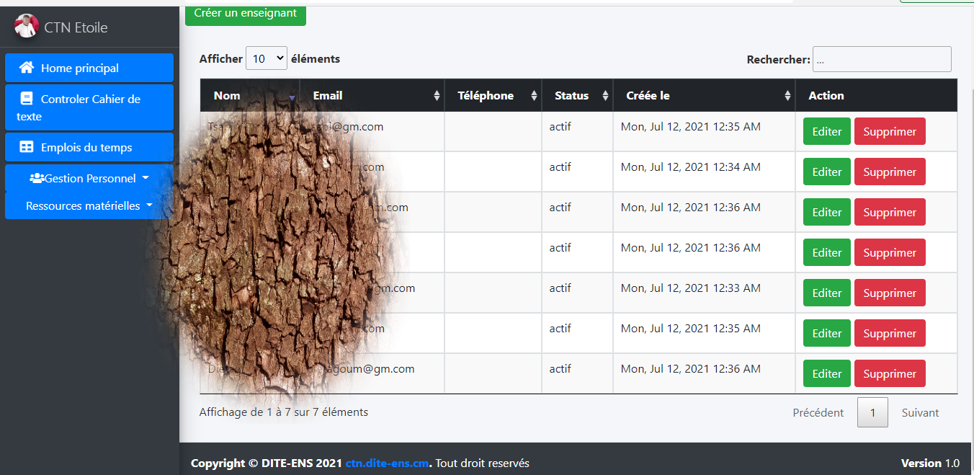Expand the Ressources matérielles dropdown menu
Image resolution: width=974 pixels, height=475 pixels.
(89, 205)
